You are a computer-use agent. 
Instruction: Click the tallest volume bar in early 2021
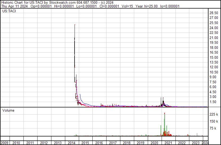pos(165,124)
